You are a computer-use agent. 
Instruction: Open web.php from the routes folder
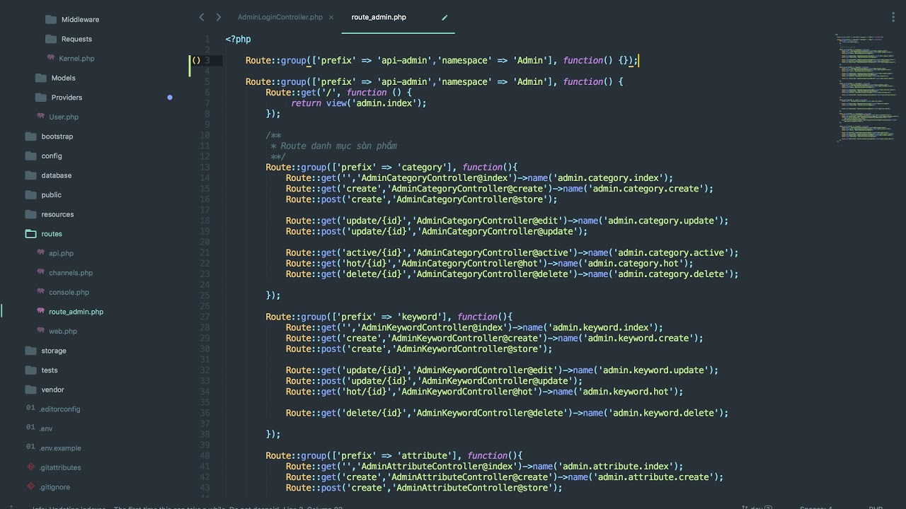63,331
